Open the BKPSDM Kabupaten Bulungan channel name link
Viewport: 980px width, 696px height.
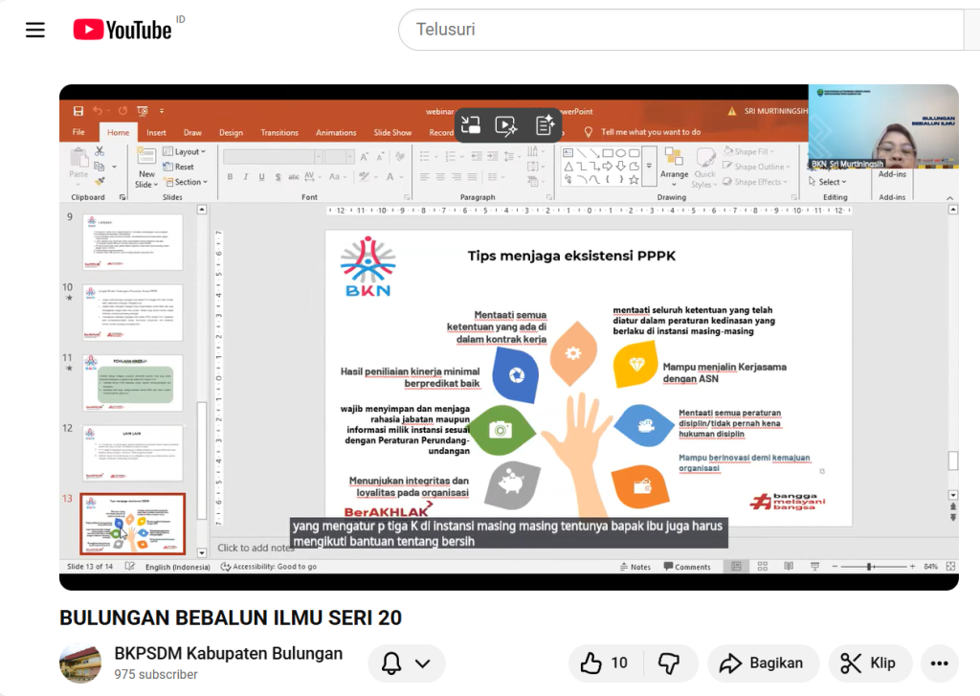(228, 654)
